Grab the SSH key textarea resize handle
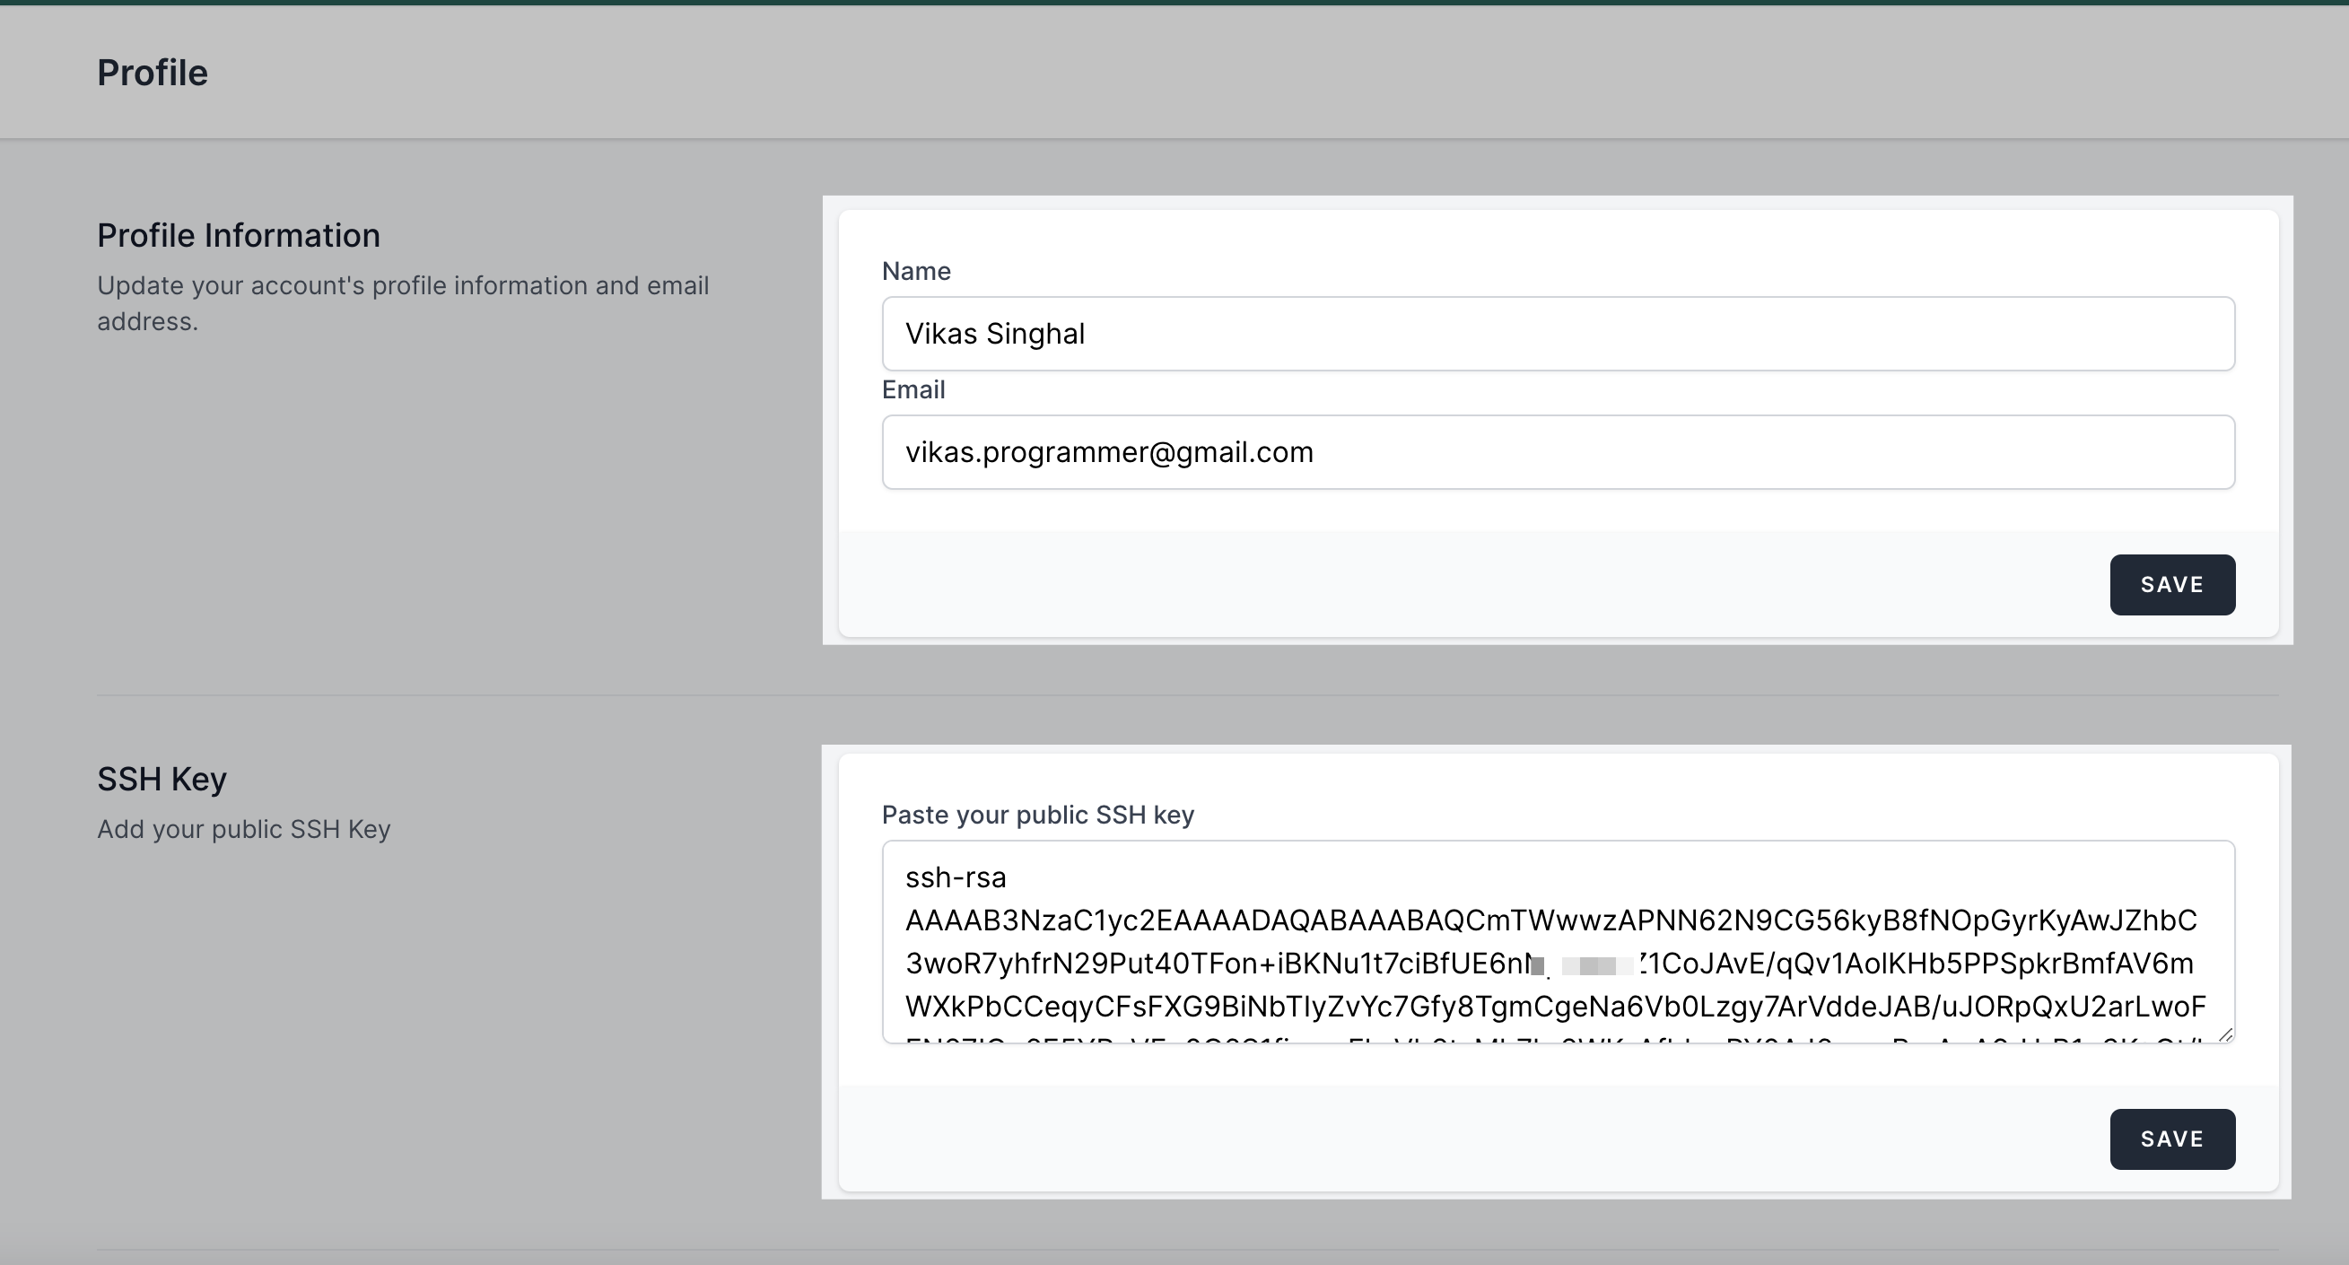Screen dimensions: 2349x1265 click(x=2225, y=1034)
